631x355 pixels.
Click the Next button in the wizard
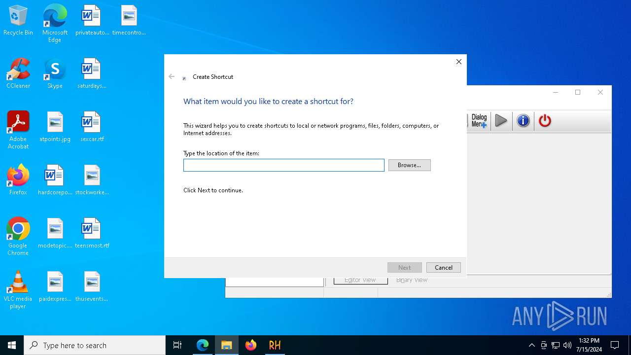point(404,267)
